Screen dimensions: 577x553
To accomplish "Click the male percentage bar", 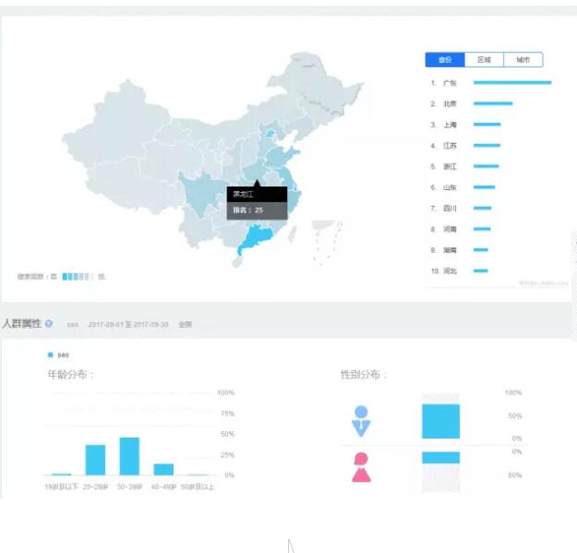I will (x=441, y=421).
